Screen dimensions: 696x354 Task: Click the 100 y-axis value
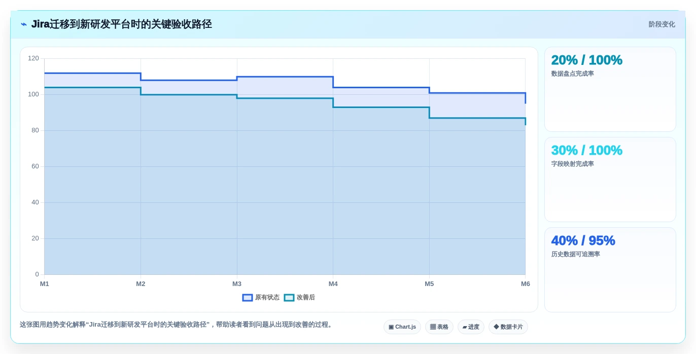(33, 94)
